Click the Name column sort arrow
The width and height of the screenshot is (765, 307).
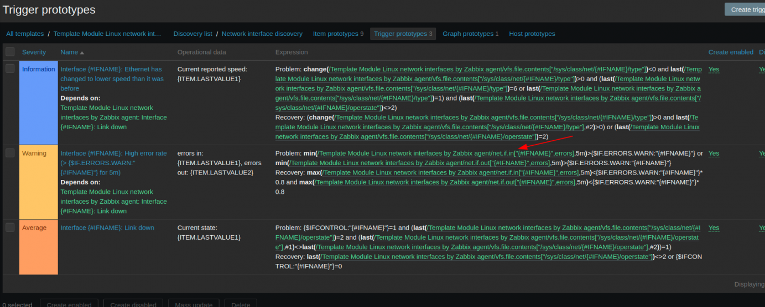point(82,52)
